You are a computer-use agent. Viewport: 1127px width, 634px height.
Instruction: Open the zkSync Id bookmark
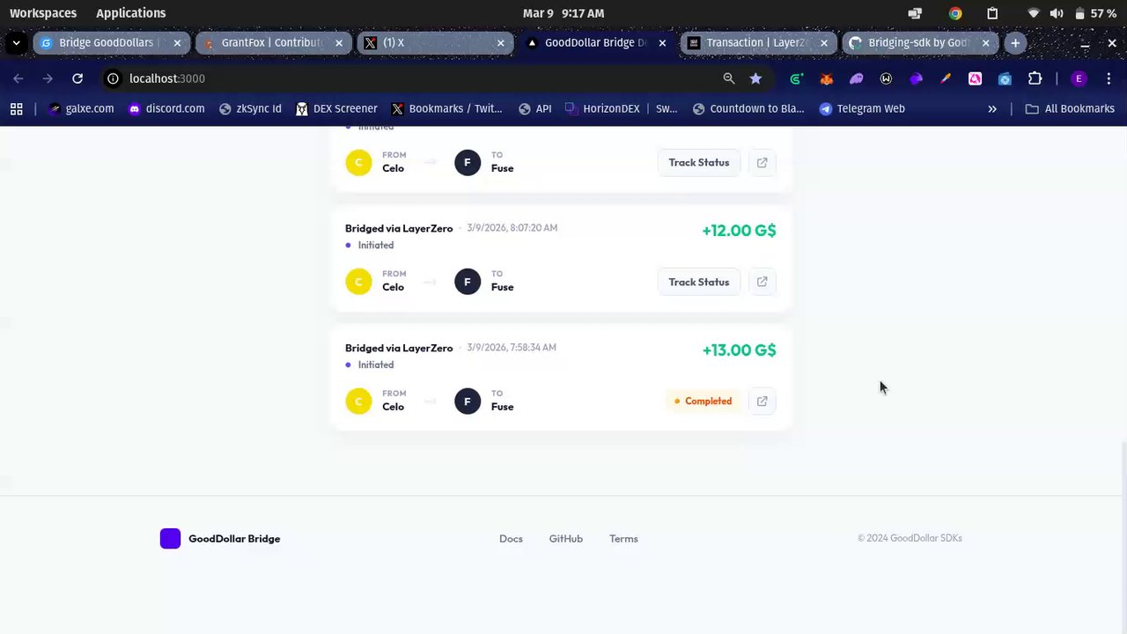tap(250, 109)
